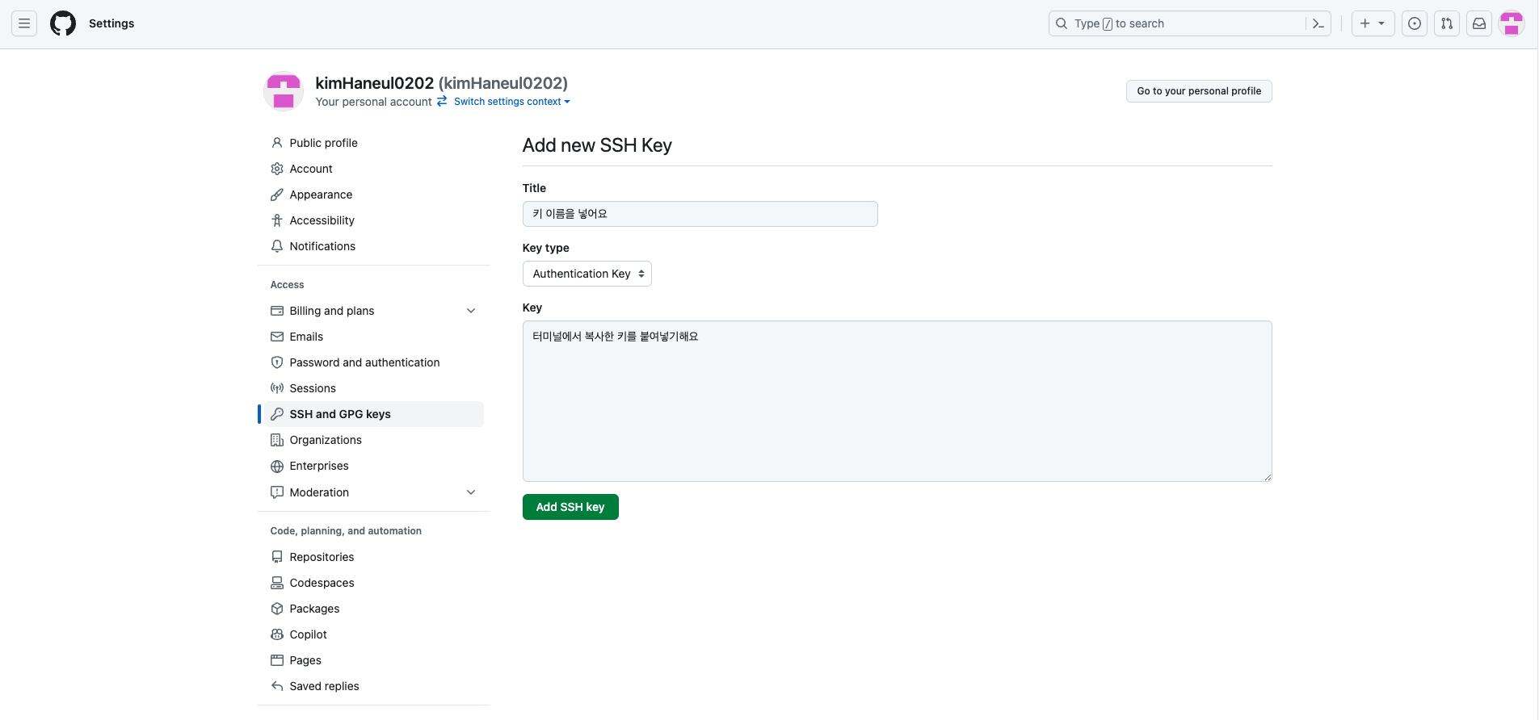Screen dimensions: 1539x720
Task: Click the Organizations building icon
Action: (x=277, y=440)
